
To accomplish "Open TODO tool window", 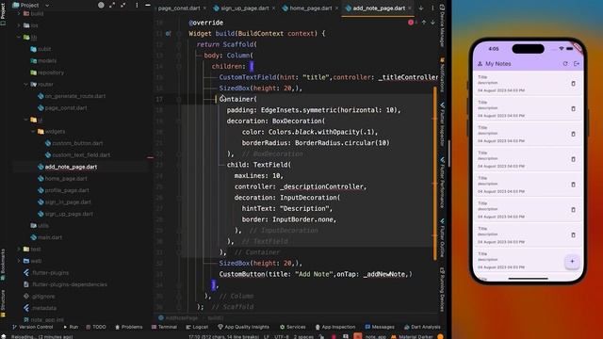I will tap(96, 327).
